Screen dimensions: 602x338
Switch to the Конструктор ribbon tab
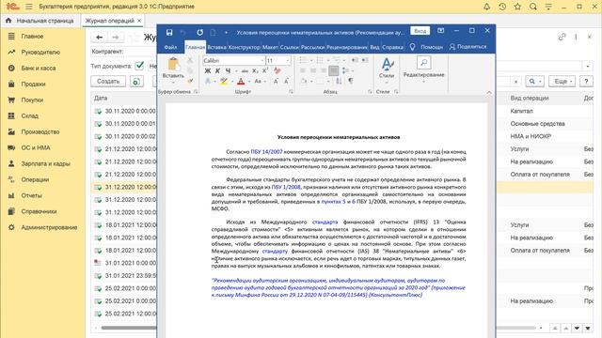click(245, 47)
